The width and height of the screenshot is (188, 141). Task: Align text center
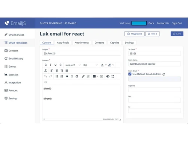coord(57,71)
